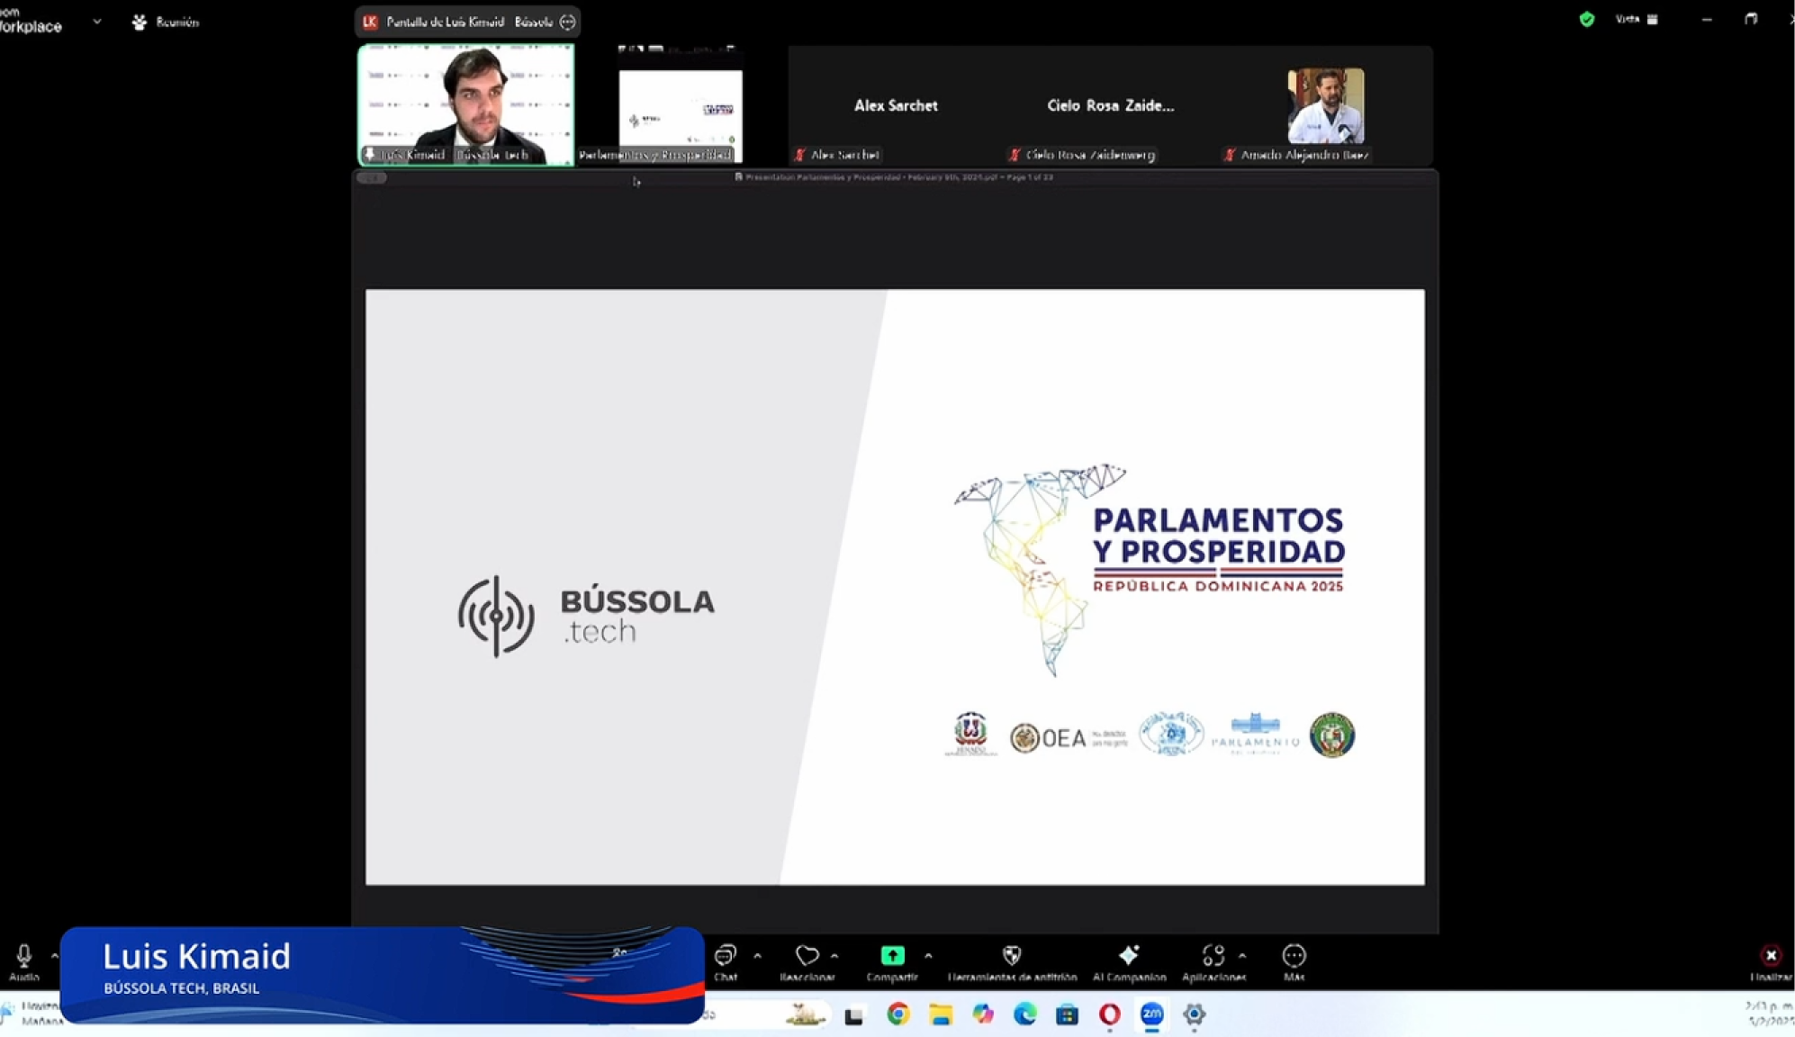
Task: Open the shared-screen options three-dots icon
Action: click(567, 22)
